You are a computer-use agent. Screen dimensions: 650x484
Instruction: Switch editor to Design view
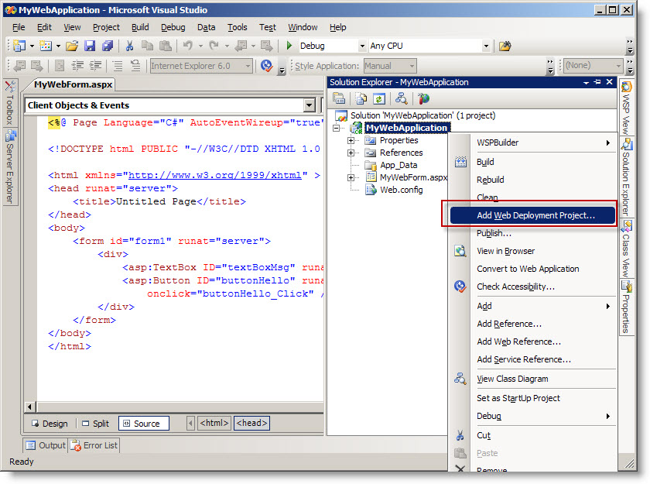tap(49, 424)
